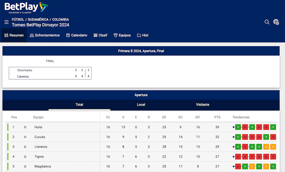Open the hamburger navigation menu
The width and height of the screenshot is (285, 172).
click(6, 22)
